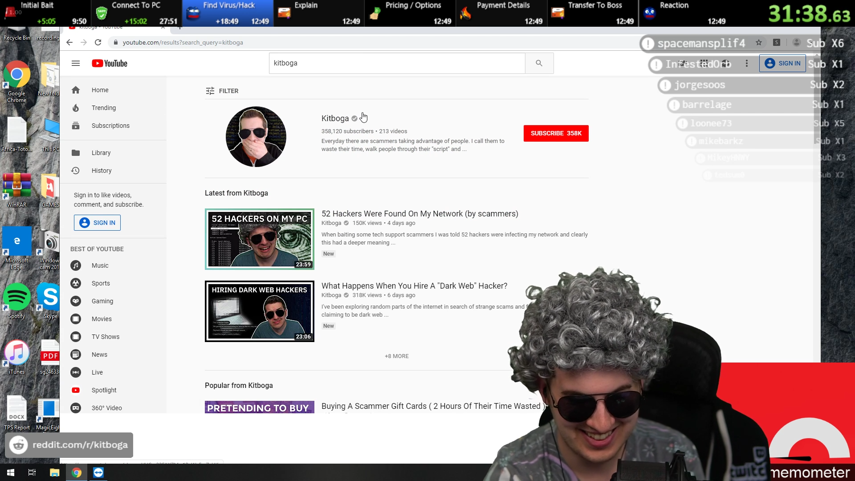Viewport: 855px width, 481px height.
Task: Open Movies under Best of YouTube
Action: 113,319
